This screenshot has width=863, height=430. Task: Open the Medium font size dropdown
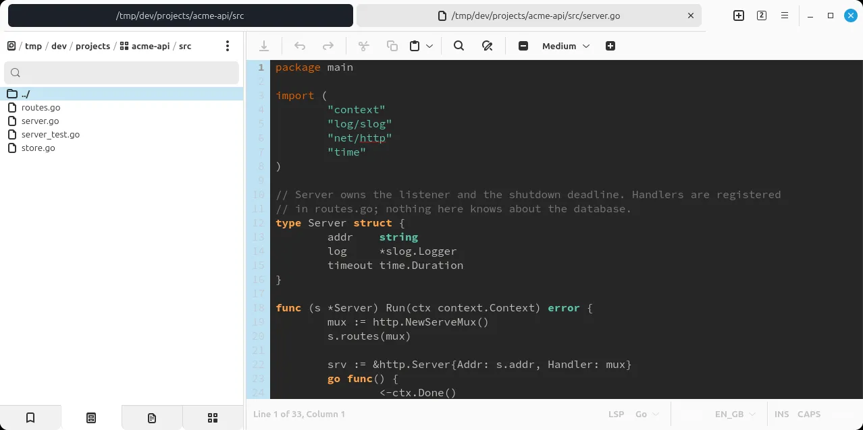(x=566, y=46)
